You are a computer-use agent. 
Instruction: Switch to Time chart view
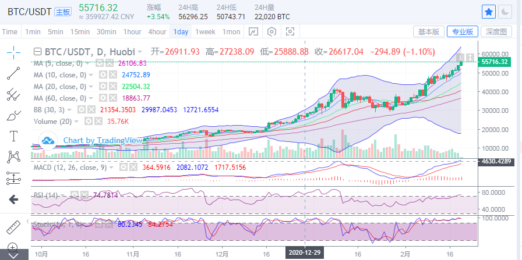coord(10,32)
